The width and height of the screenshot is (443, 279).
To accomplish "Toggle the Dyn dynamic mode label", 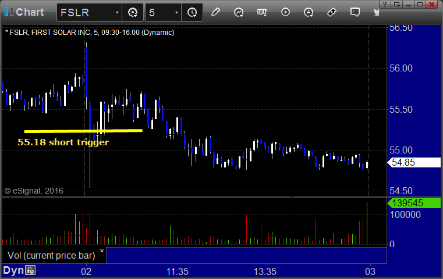I will click(x=13, y=270).
